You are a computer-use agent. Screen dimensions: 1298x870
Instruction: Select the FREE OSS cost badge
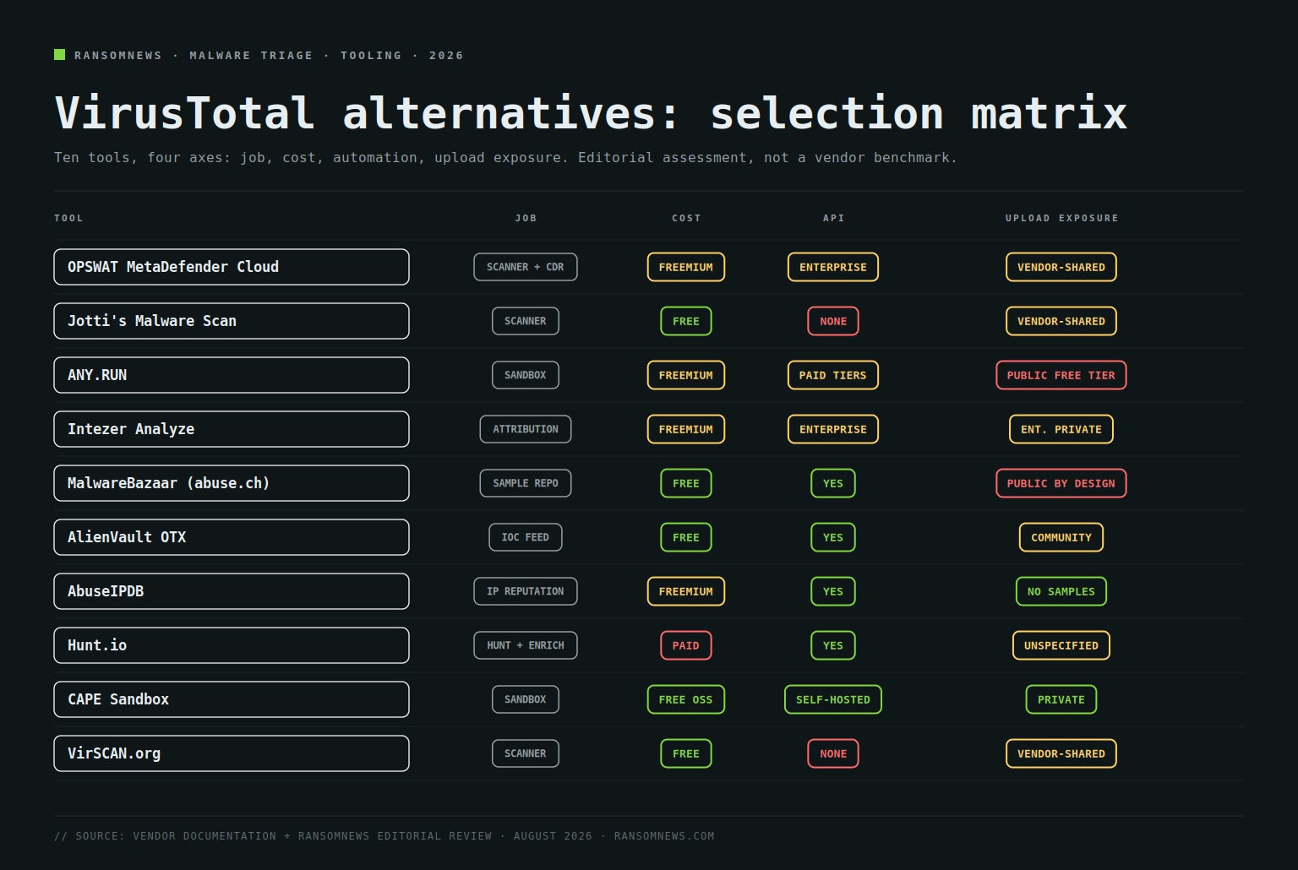tap(686, 699)
